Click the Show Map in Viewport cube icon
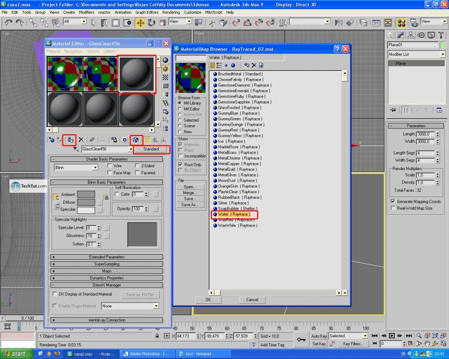Viewport: 449px width, 359px height. (x=136, y=140)
